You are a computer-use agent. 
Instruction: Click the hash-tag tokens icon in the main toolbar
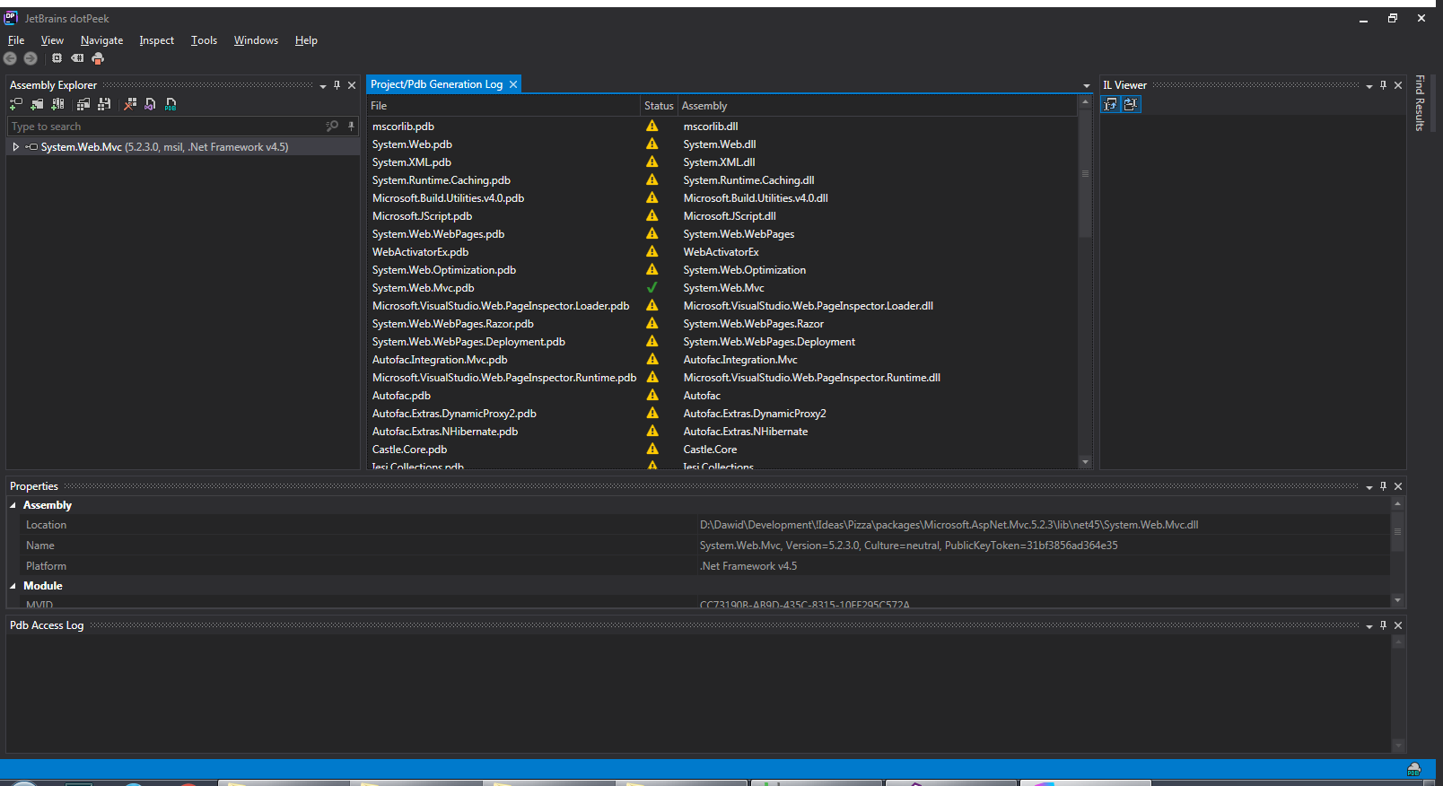coord(77,58)
